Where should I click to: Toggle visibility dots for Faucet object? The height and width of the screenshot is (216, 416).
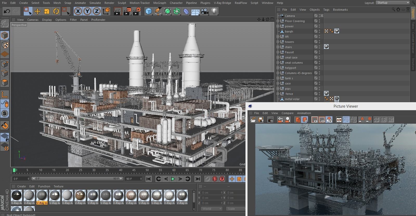[x=320, y=52]
